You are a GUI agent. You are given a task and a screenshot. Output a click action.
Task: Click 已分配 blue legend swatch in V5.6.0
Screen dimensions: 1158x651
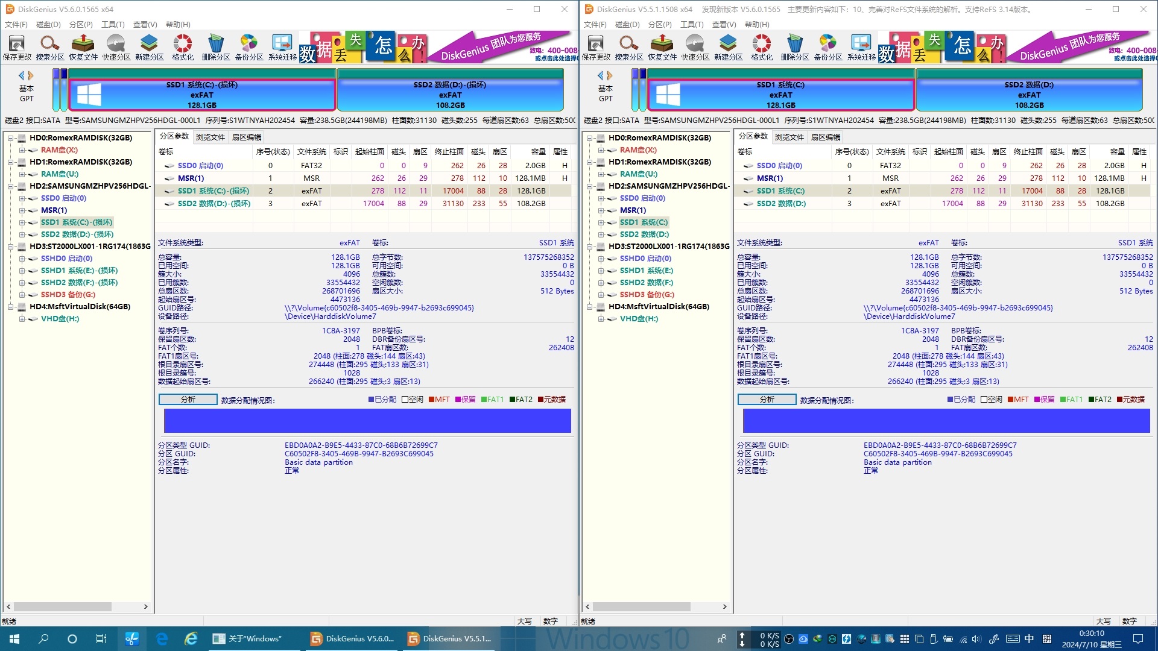[372, 400]
